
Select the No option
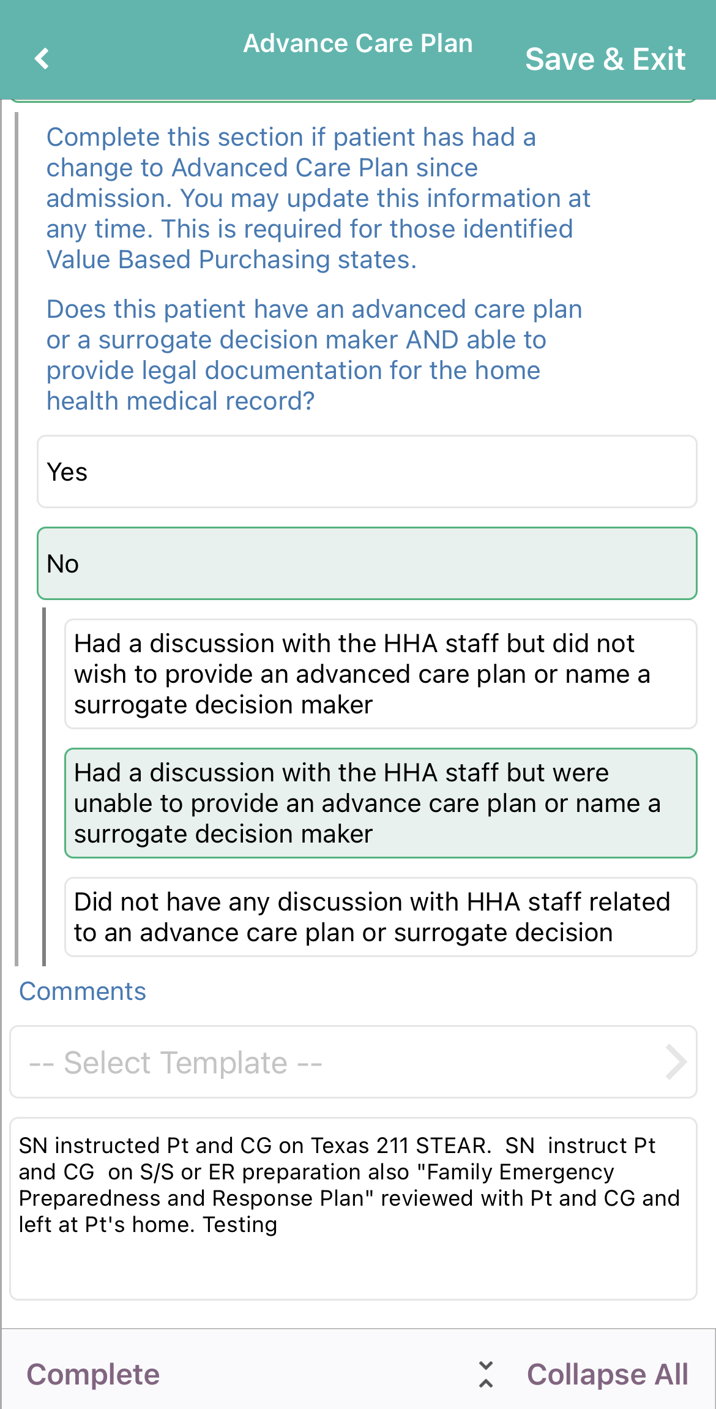(x=367, y=563)
